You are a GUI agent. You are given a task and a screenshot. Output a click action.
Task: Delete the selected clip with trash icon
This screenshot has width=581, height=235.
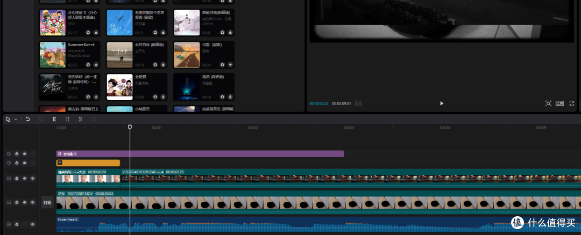(x=94, y=119)
